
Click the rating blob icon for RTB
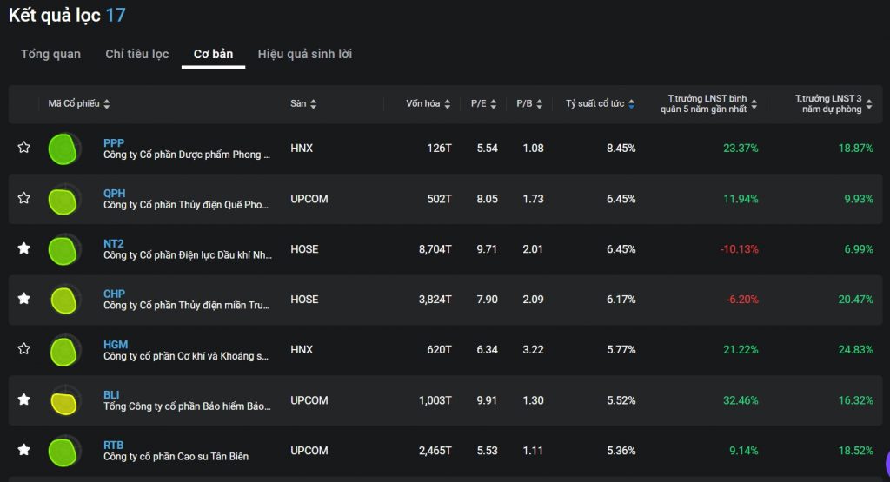pyautogui.click(x=63, y=451)
